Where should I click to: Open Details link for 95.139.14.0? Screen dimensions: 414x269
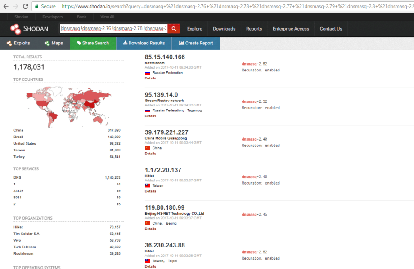click(x=150, y=116)
